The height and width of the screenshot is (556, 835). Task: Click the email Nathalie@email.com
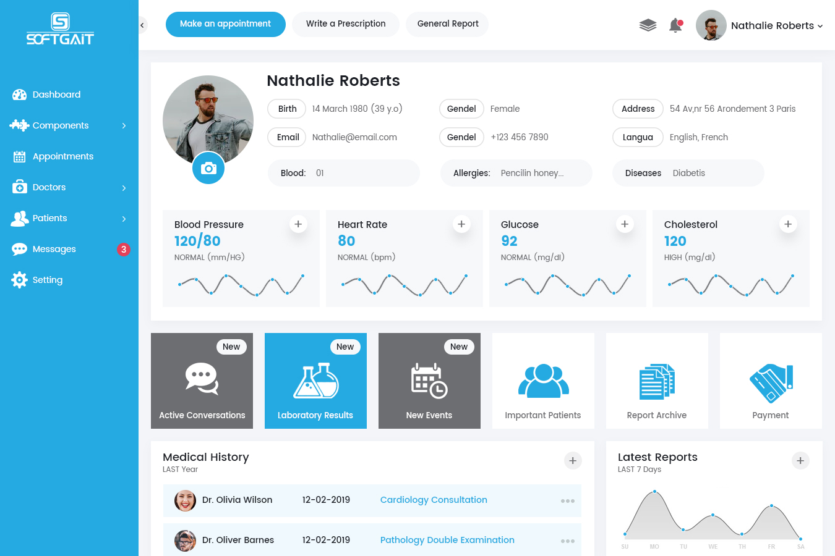tap(354, 137)
